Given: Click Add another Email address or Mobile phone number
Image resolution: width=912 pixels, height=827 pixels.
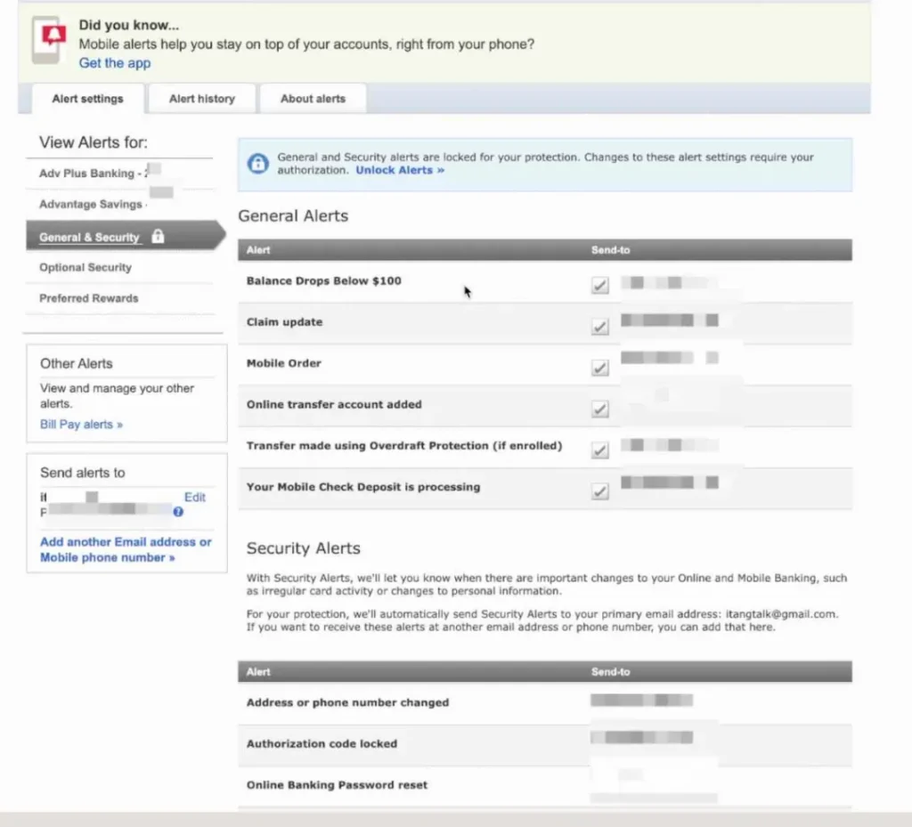Looking at the screenshot, I should (x=125, y=549).
